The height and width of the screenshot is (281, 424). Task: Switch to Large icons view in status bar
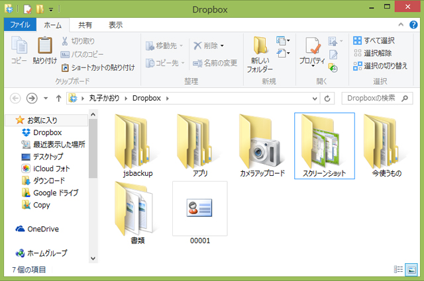(411, 270)
